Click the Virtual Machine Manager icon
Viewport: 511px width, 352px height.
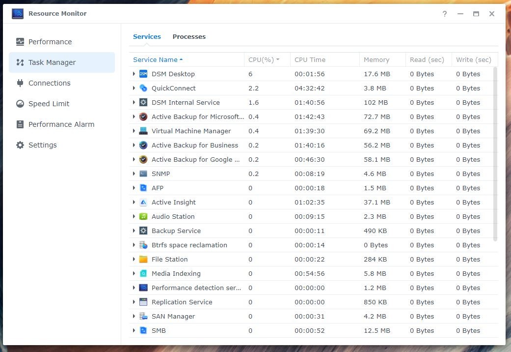[x=143, y=131]
